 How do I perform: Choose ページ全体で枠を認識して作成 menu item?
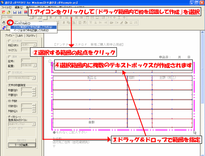[x=33, y=30]
